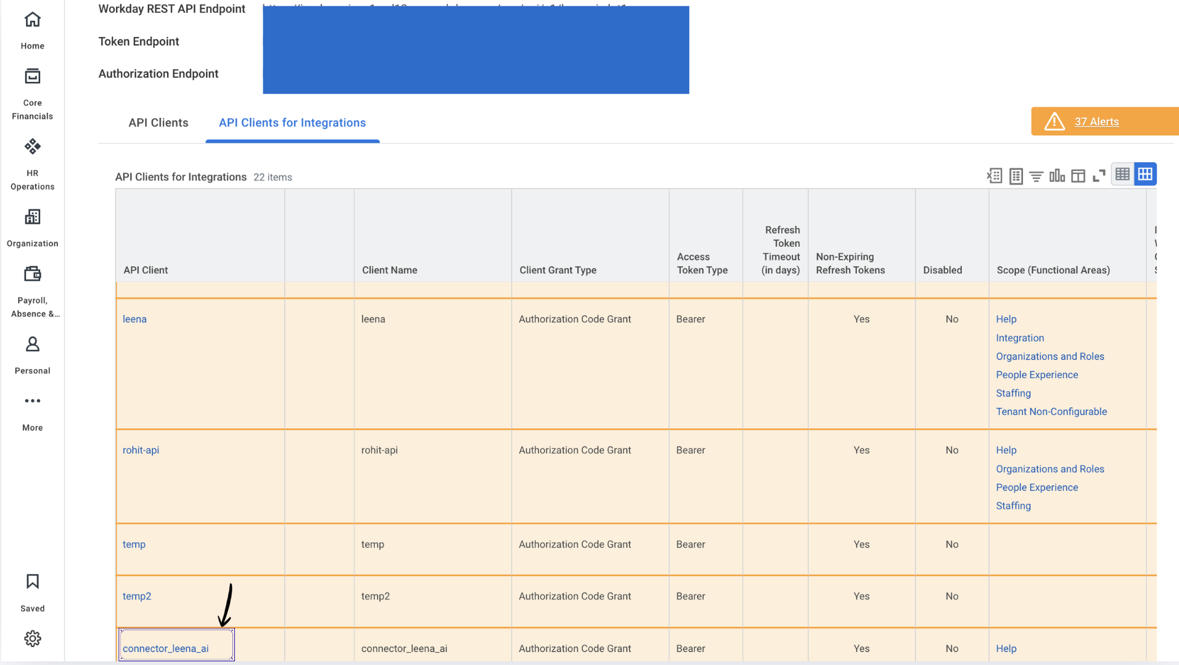This screenshot has height=665, width=1179.
Task: Open the rohit-api client link
Action: 141,450
